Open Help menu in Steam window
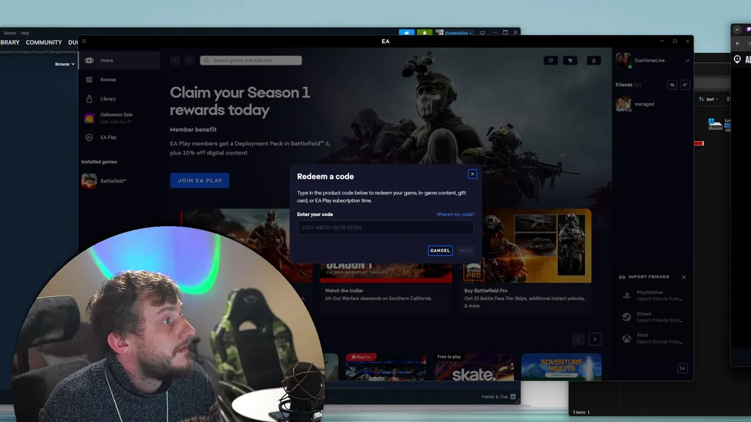The height and width of the screenshot is (422, 751). (x=25, y=33)
